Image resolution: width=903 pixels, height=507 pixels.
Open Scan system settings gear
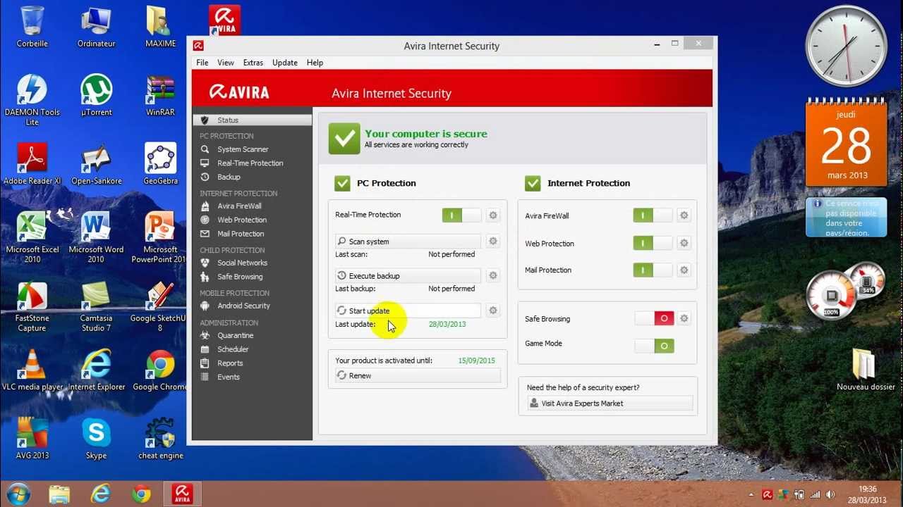[x=493, y=242]
